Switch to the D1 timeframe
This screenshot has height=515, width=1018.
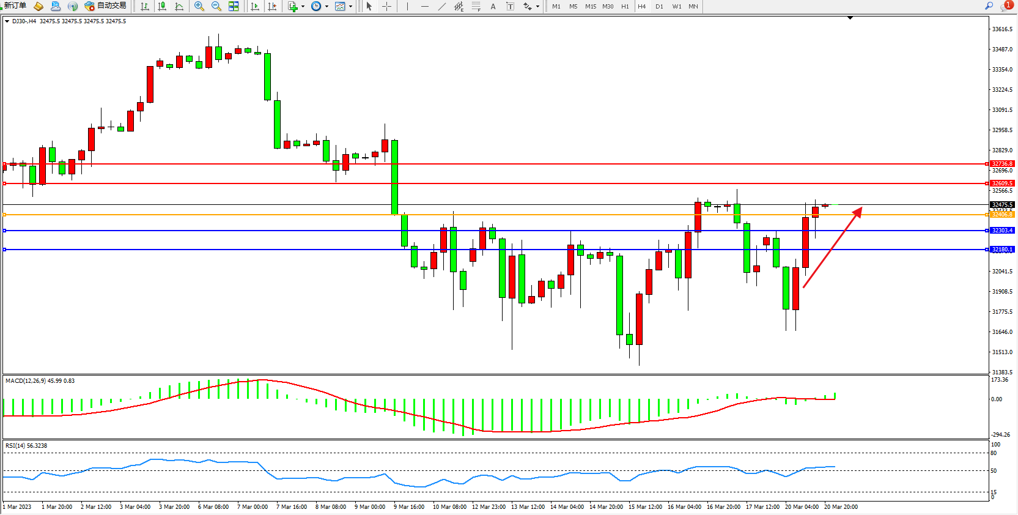[659, 6]
